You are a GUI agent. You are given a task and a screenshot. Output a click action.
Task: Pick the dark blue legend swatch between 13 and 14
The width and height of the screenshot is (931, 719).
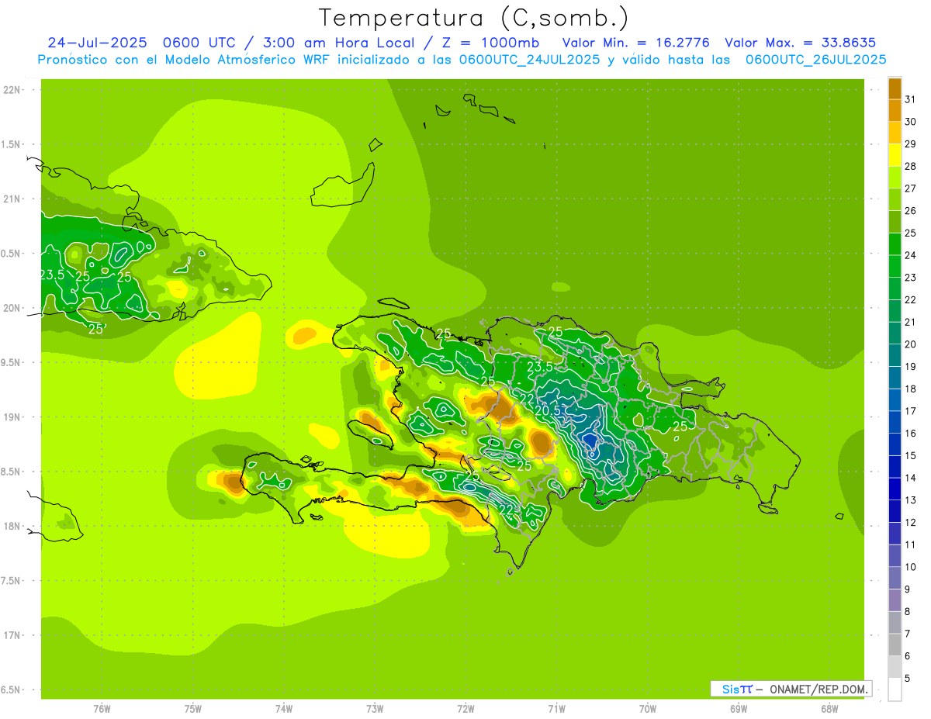click(895, 489)
